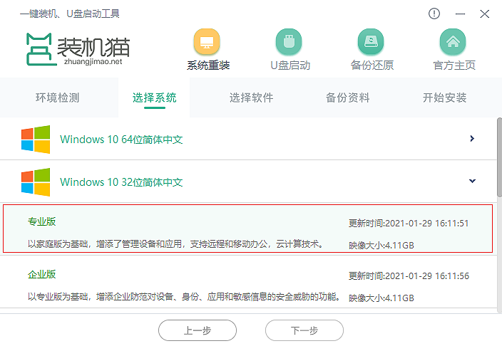Click the 下一步 next button

click(x=304, y=330)
